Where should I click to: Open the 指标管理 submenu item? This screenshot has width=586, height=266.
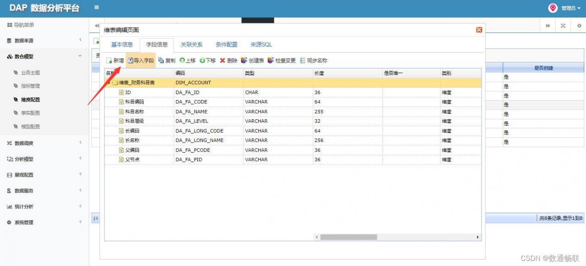point(30,86)
